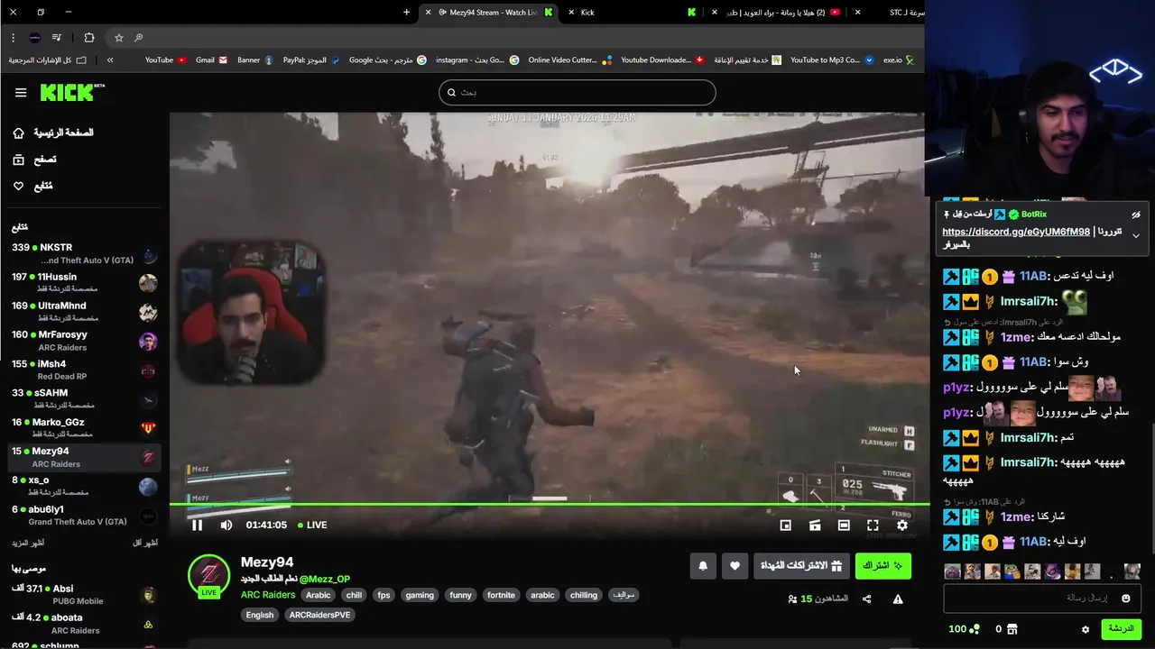Select the fortnite tag
Screen dimensions: 1155x649
click(x=501, y=595)
